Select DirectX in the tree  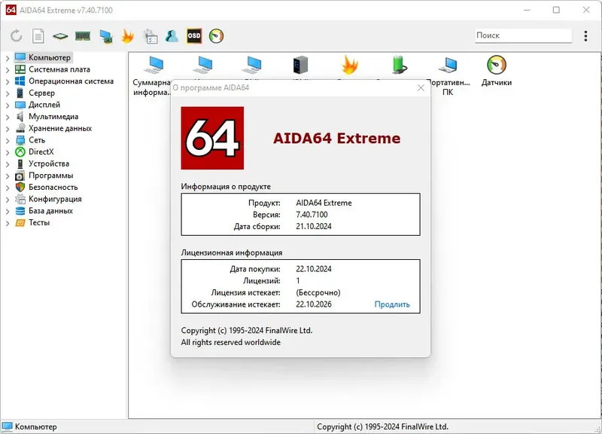coord(41,152)
